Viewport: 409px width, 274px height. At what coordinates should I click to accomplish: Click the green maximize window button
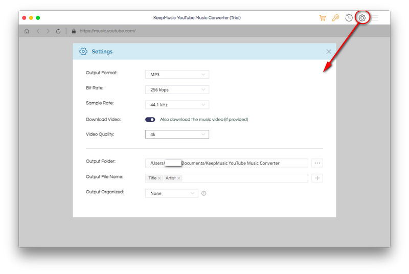pyautogui.click(x=38, y=18)
